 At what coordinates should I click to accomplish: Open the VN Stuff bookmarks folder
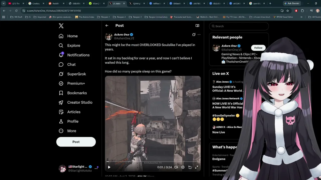click(x=16, y=17)
